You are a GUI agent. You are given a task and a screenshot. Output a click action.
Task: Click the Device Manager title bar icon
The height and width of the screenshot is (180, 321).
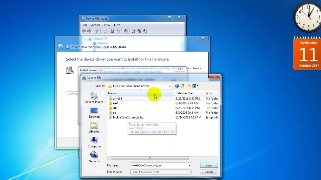tap(83, 18)
